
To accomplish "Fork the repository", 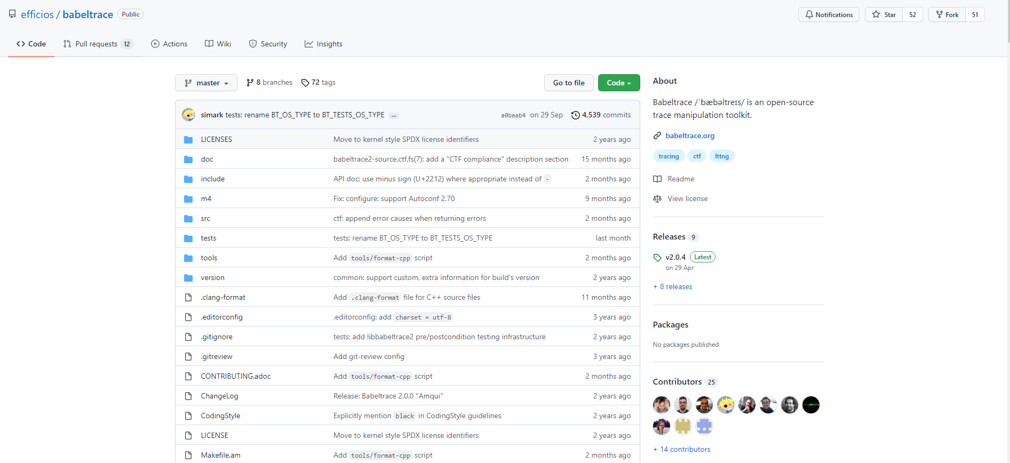I will 948,14.
